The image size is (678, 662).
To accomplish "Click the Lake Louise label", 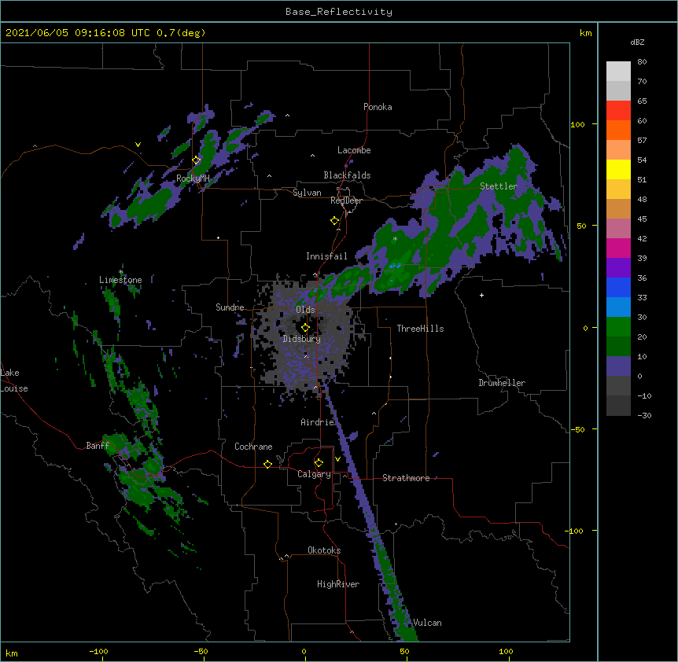I will (x=14, y=381).
